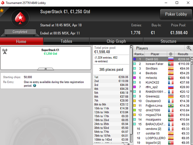193x145 pixels.
Task: Click the broadcast antenna icon
Action: pyautogui.click(x=5, y=51)
